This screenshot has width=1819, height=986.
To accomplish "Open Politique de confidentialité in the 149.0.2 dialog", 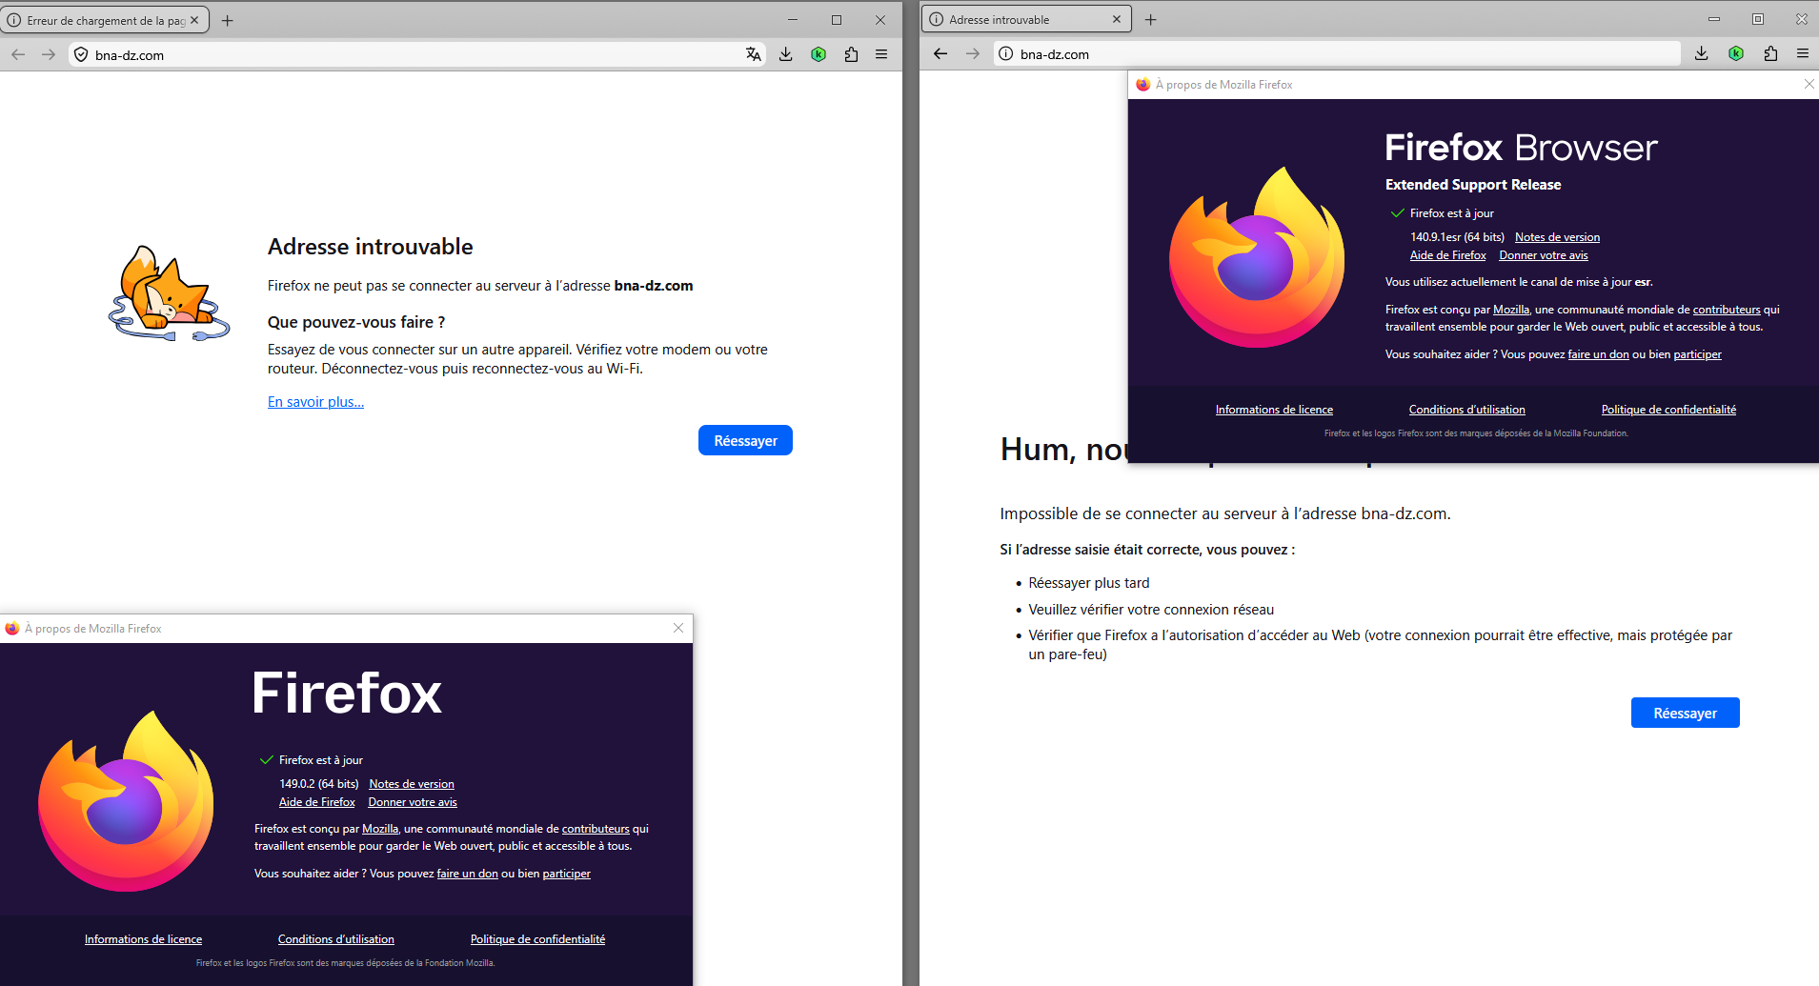I will click(537, 939).
